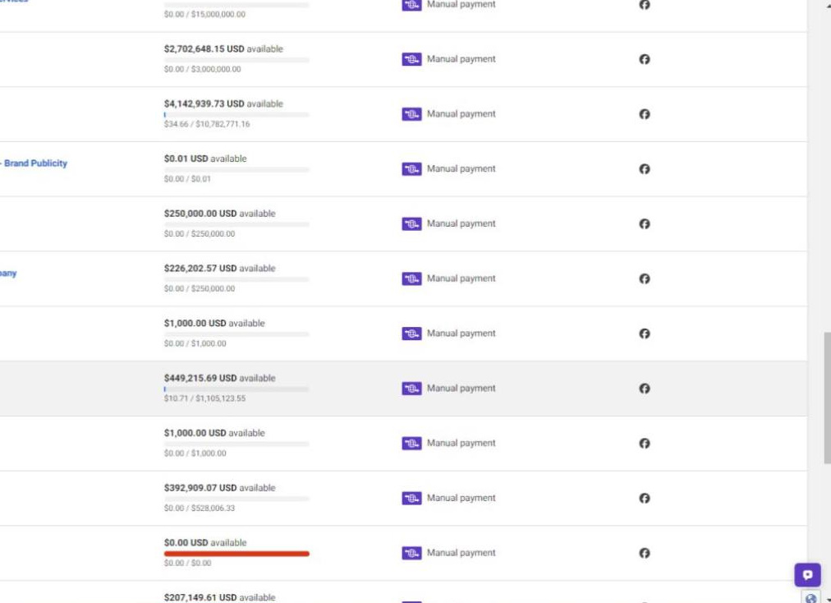
Task: Select Facebook icon in the $0.01 USD row
Action: pyautogui.click(x=644, y=169)
